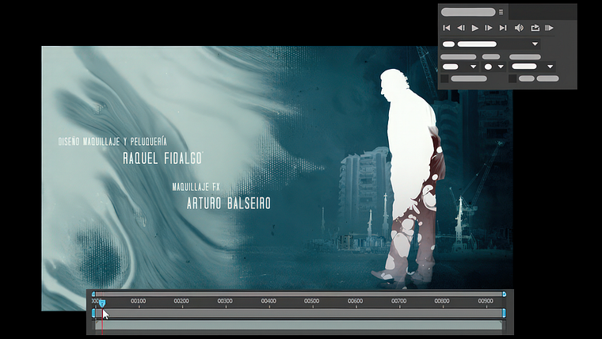Open the small dropdown showing a circle
Viewport: 602px width, 339px height.
click(x=493, y=67)
